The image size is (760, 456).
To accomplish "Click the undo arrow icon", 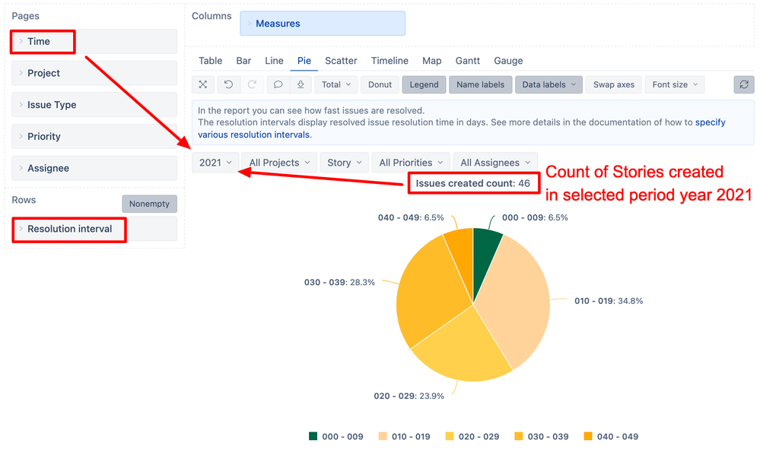I will point(228,85).
